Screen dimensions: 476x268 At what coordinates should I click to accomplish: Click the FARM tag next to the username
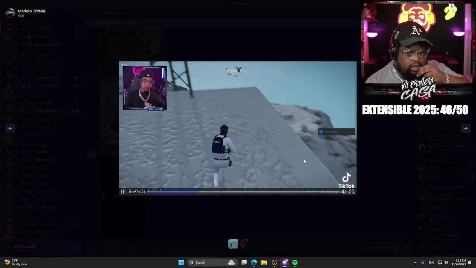point(39,11)
